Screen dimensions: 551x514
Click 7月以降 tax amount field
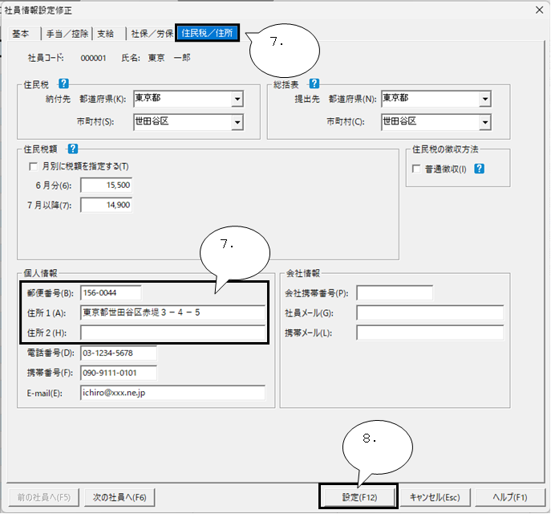click(106, 205)
